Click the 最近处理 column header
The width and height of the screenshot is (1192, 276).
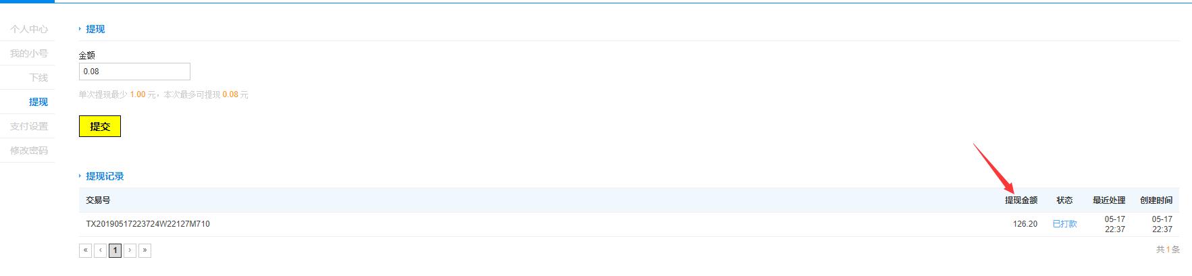coord(1109,200)
